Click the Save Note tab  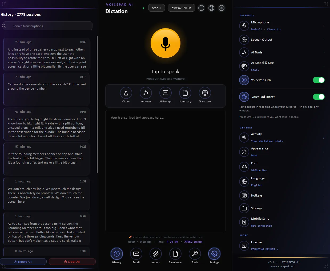click(175, 254)
